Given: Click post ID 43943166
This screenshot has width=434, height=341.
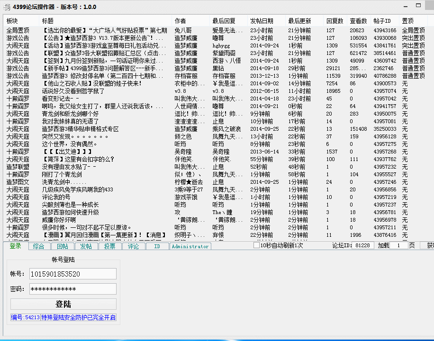Looking at the screenshot, I should pyautogui.click(x=385, y=30).
